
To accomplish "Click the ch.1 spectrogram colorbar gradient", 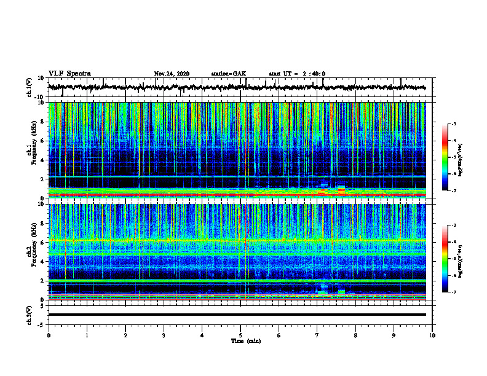I will pyautogui.click(x=445, y=157).
